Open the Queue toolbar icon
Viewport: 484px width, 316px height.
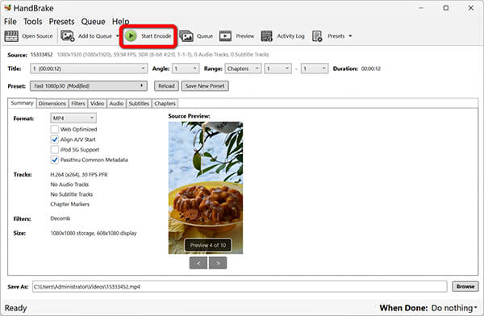pyautogui.click(x=186, y=36)
